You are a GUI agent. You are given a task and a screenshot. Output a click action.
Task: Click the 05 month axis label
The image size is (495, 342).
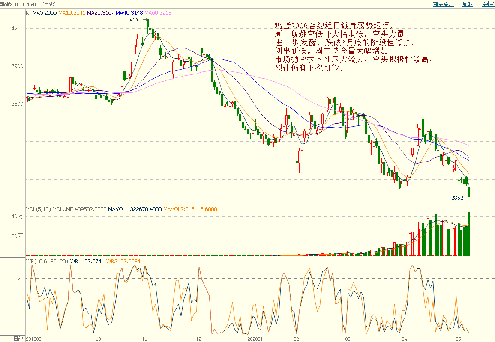(x=459, y=339)
